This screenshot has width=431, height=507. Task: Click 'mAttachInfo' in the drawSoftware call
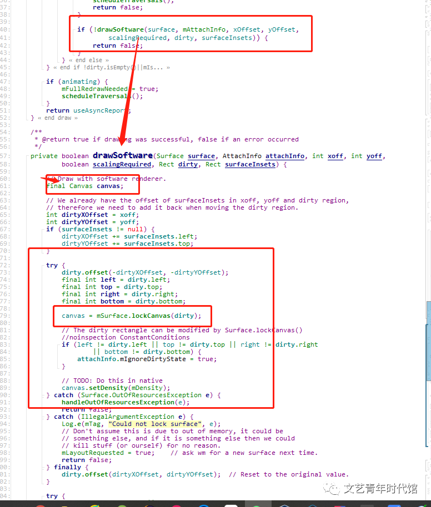click(x=204, y=29)
